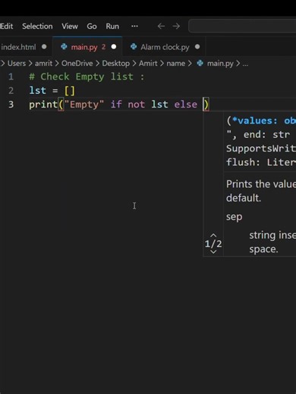Click the 'sep' parameter heading in tooltip
This screenshot has height=394, width=296.
(234, 217)
